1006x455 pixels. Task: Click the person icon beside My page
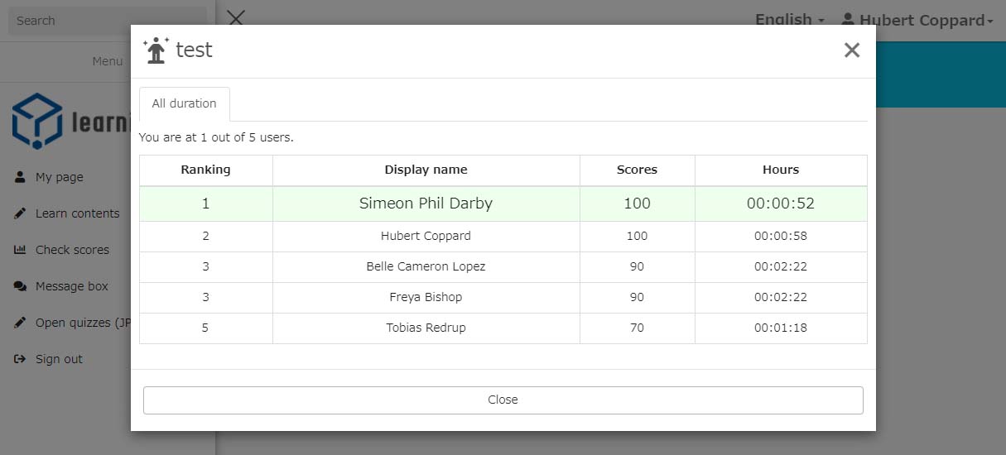pyautogui.click(x=20, y=177)
